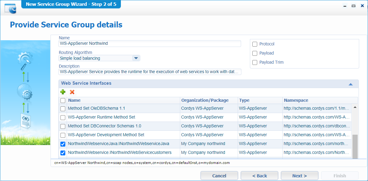
Task: Enable the Protocol checkbox
Action: click(255, 44)
